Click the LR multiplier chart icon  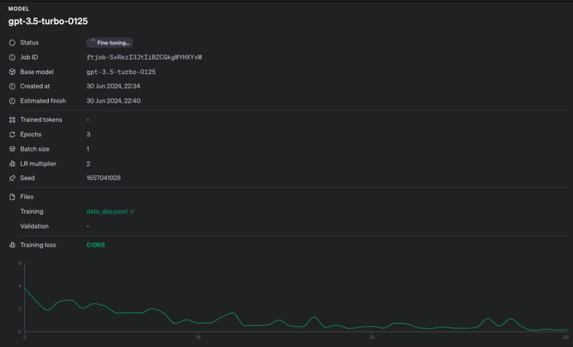point(12,164)
